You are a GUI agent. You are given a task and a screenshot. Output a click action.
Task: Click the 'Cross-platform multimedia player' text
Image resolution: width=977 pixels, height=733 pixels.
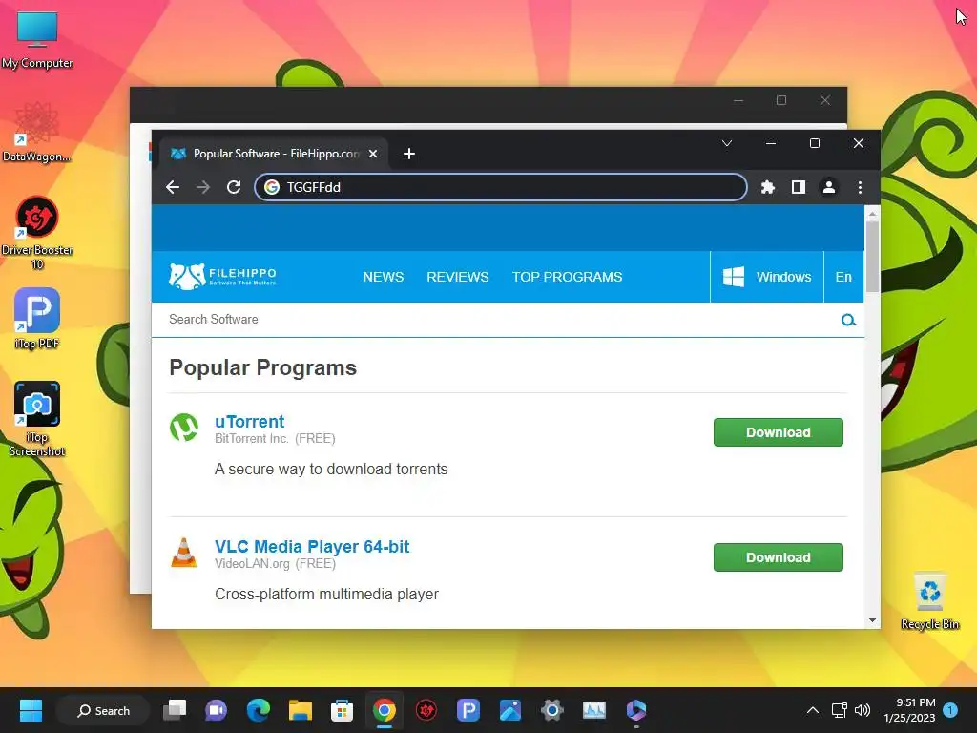coord(326,594)
